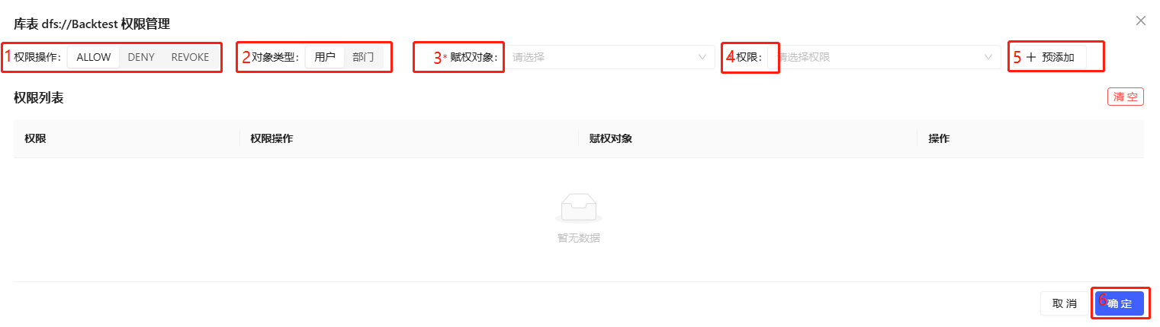
Task: Switch object type to 用户
Action: coord(325,57)
